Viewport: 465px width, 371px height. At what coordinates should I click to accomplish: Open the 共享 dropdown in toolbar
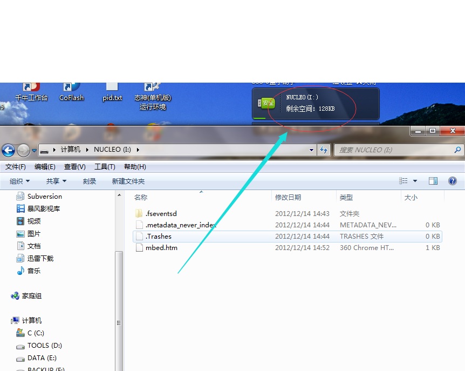coord(56,181)
